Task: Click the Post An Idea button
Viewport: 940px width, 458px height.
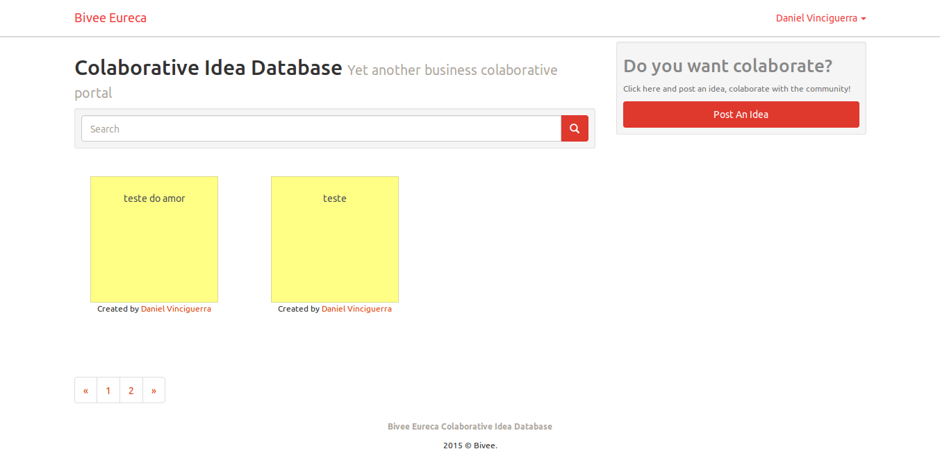Action: 741,114
